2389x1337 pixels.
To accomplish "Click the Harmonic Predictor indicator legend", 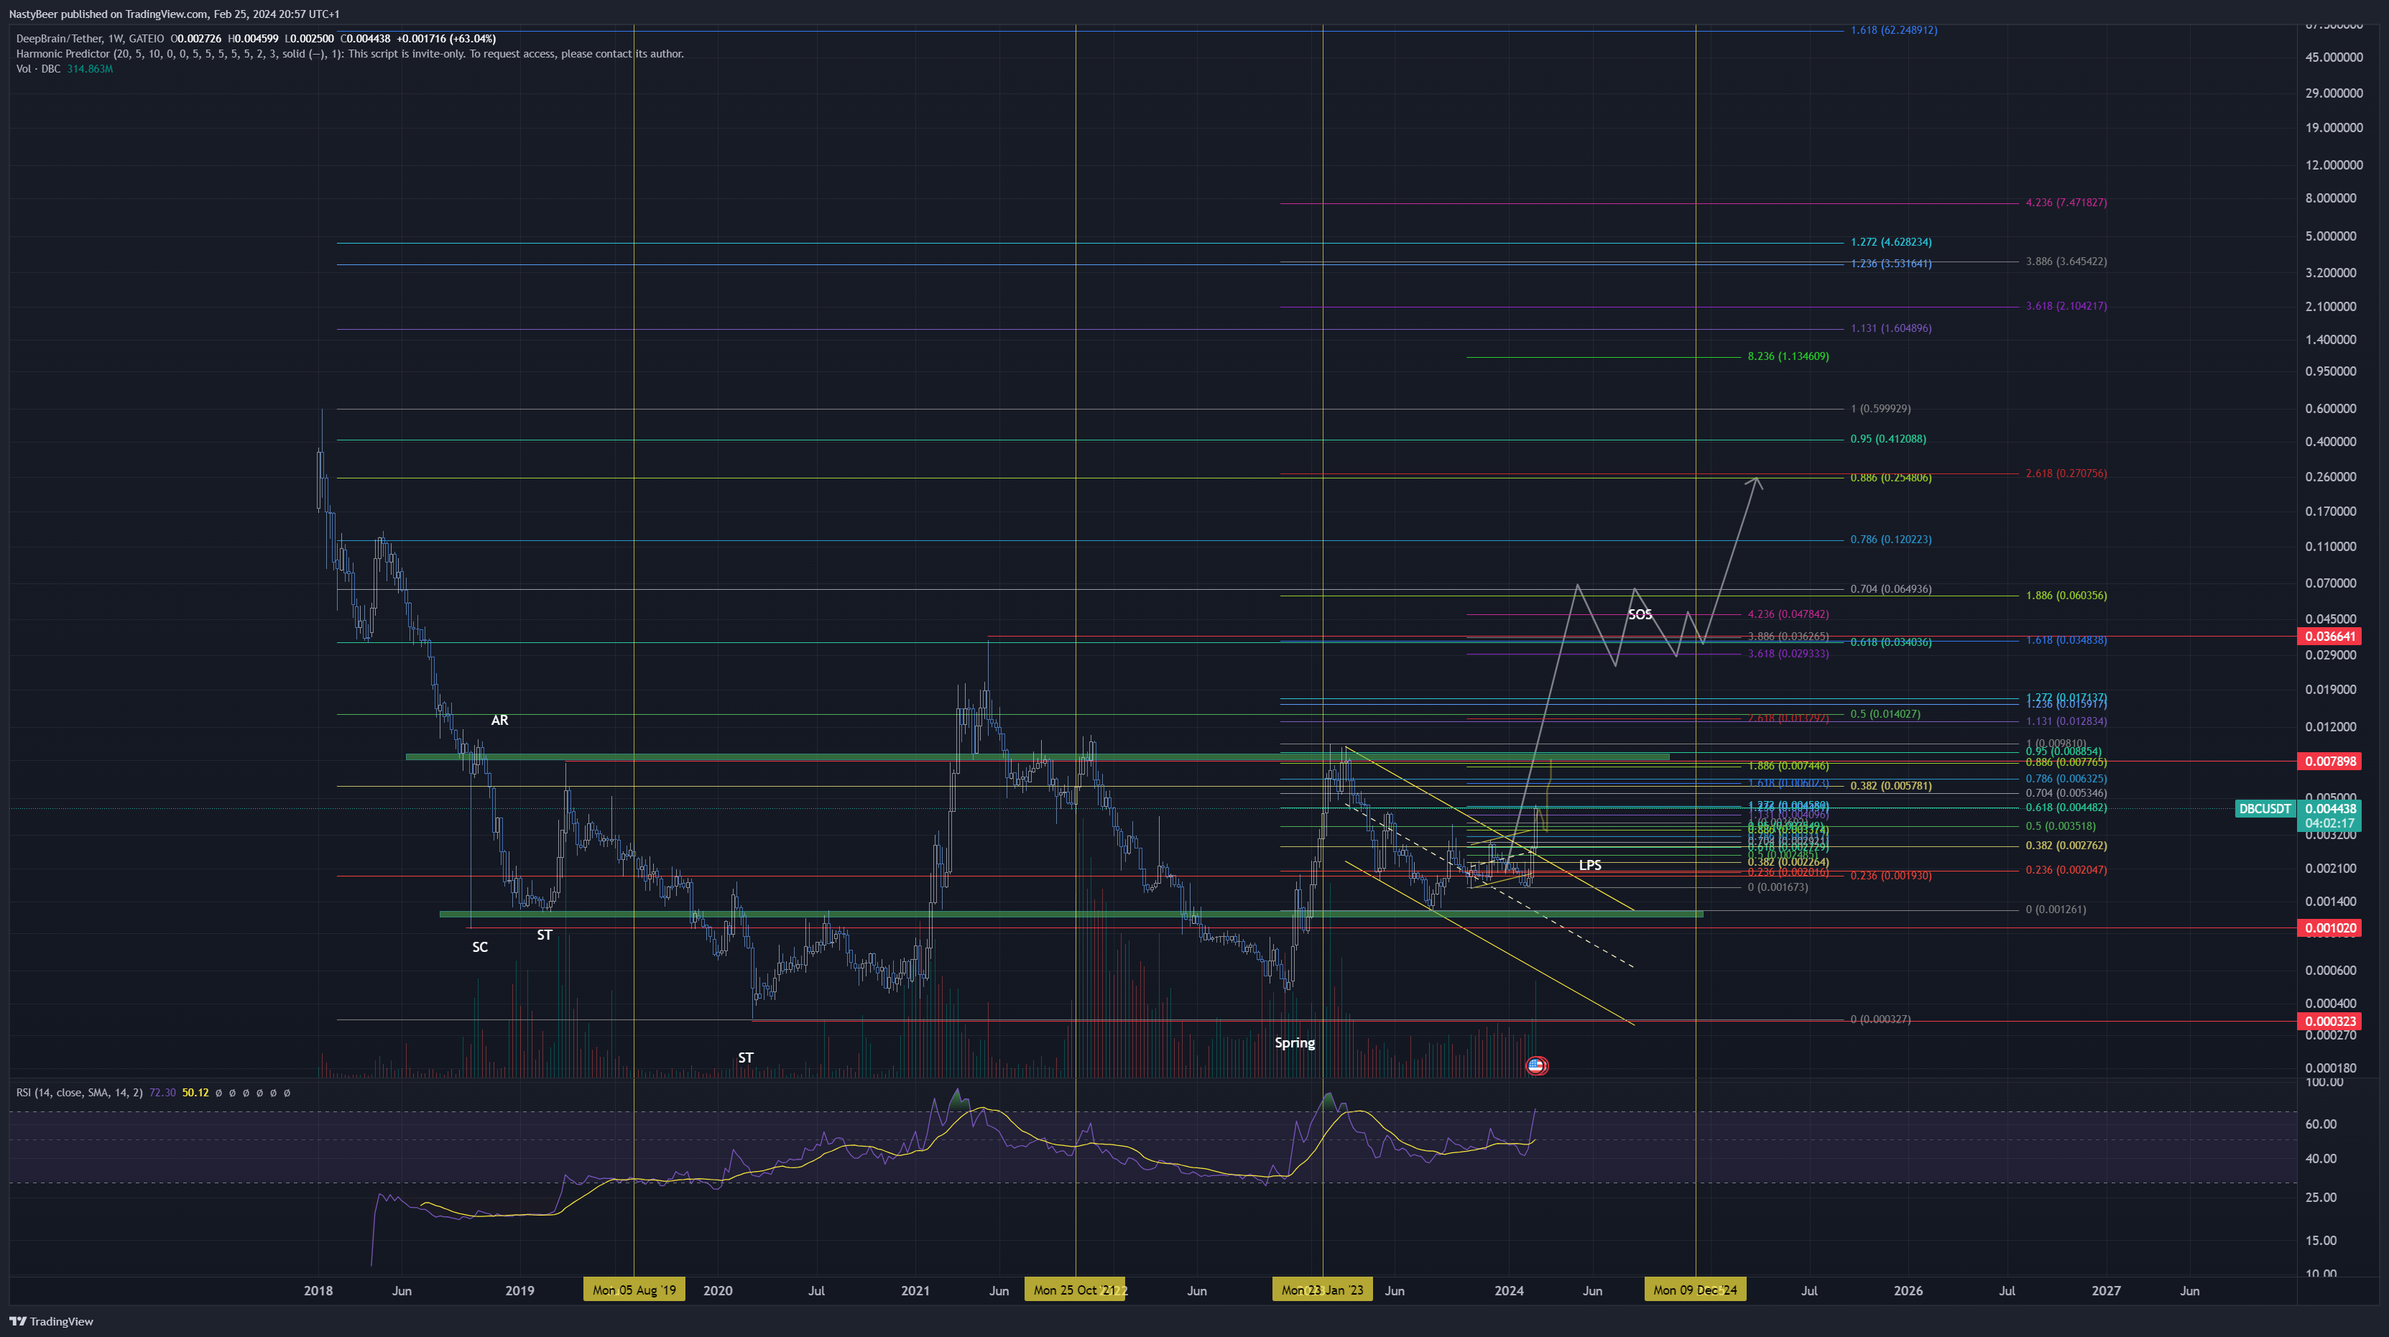I will coord(350,54).
